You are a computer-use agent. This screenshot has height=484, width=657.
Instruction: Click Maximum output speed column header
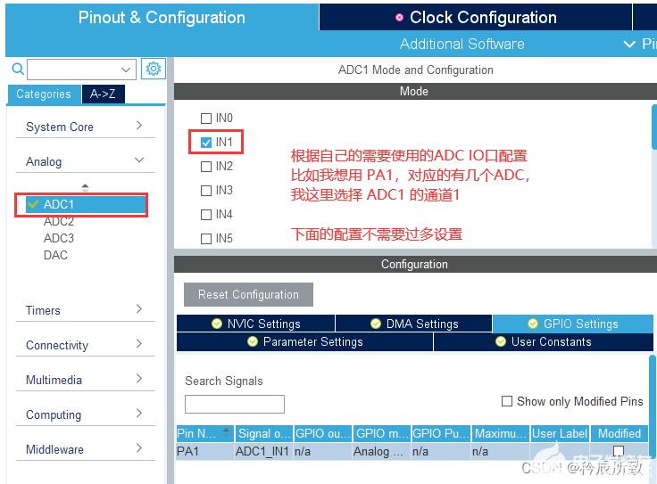501,433
